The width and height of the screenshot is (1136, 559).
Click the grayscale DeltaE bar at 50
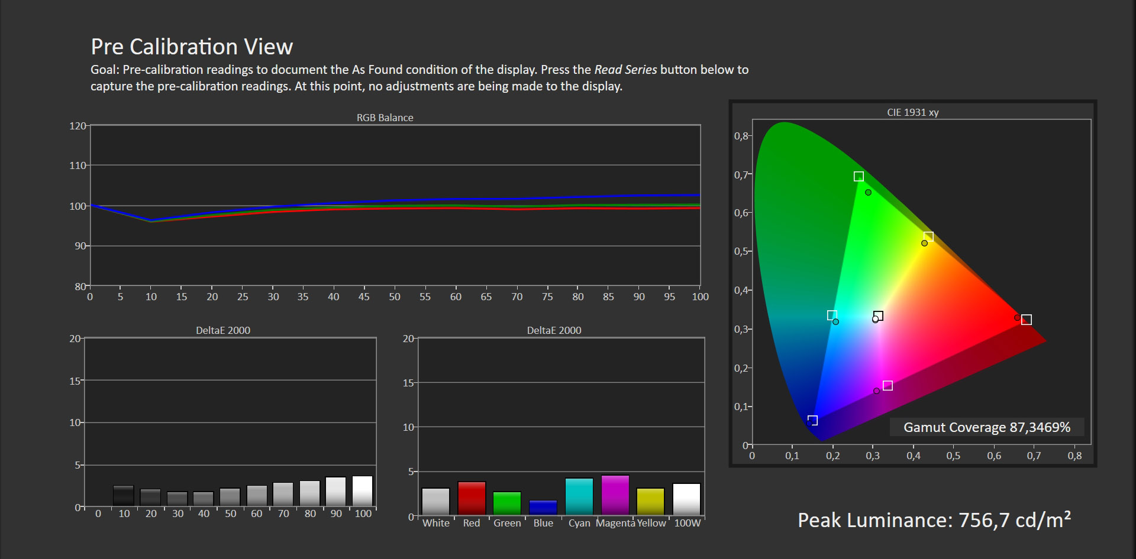[230, 497]
